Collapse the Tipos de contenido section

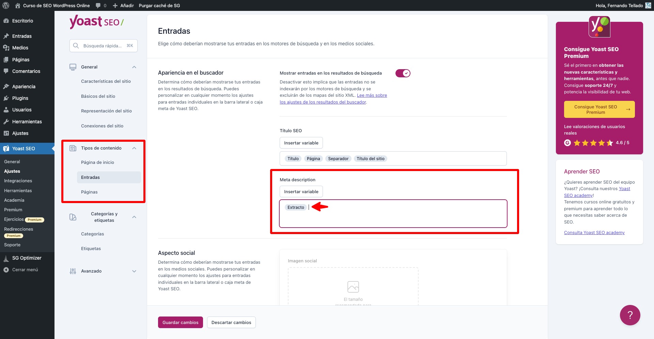click(x=134, y=148)
